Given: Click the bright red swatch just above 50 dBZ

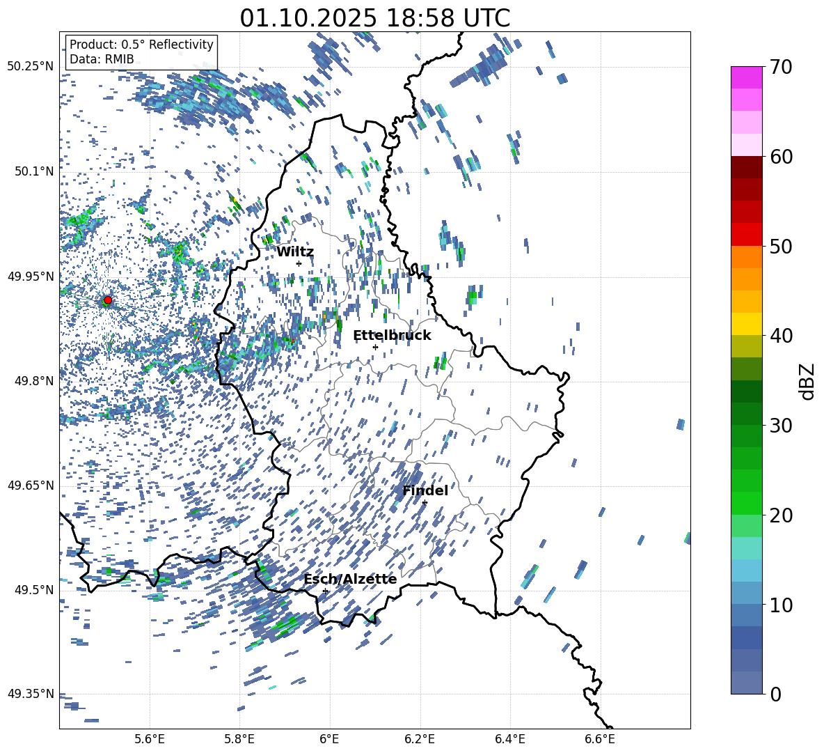Looking at the screenshot, I should point(746,235).
